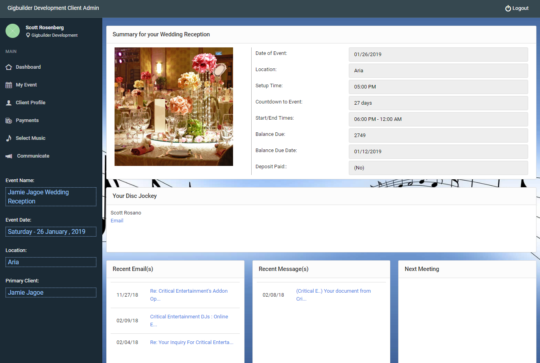Open the Select Music menu item

click(x=30, y=138)
